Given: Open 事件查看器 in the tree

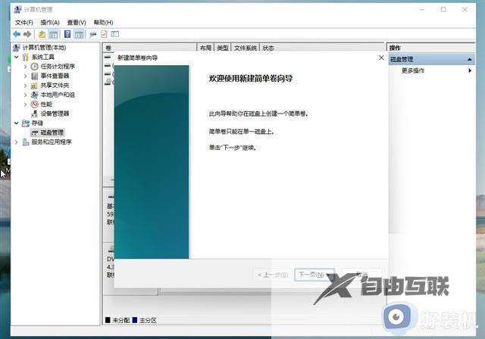Looking at the screenshot, I should pyautogui.click(x=55, y=76).
